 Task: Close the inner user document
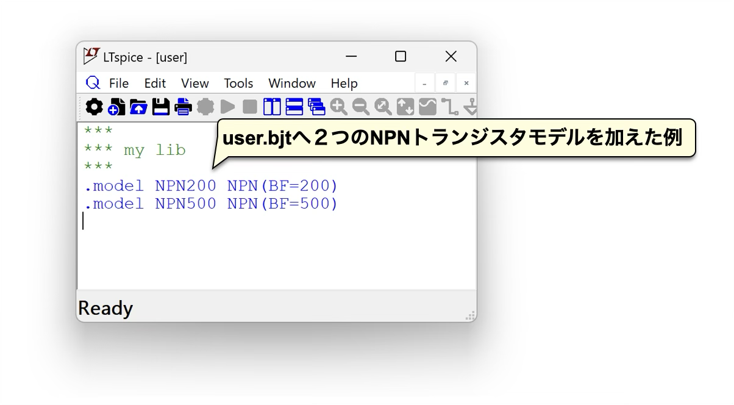click(x=466, y=83)
